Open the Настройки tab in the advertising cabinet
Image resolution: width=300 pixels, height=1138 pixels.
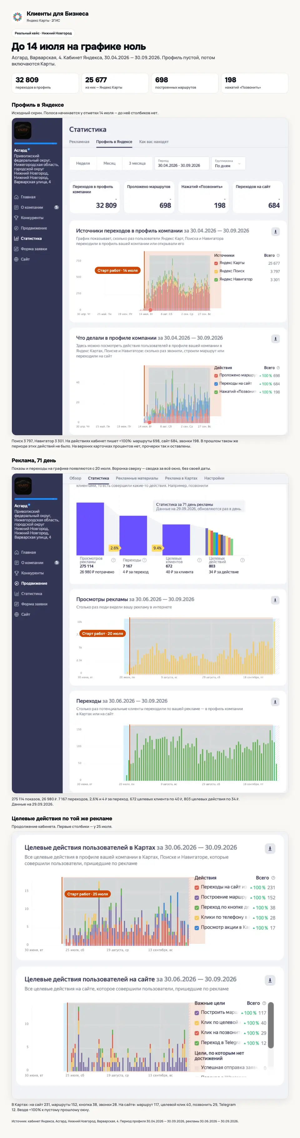coord(214,478)
